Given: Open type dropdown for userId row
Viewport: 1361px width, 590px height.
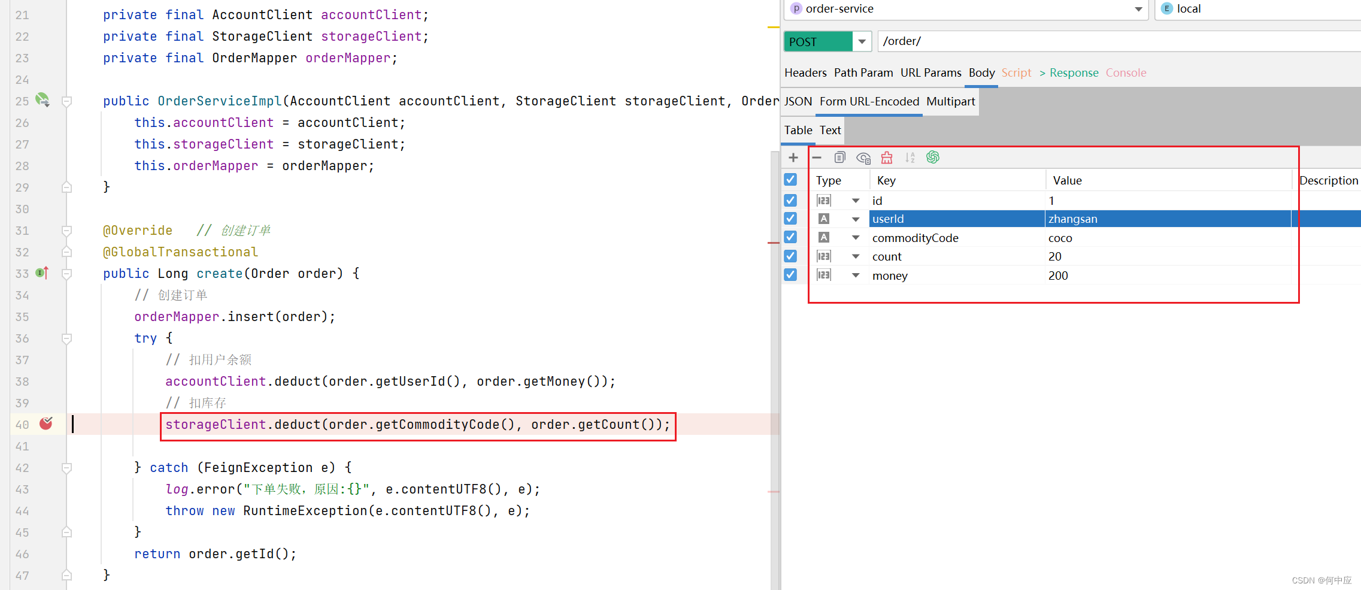Looking at the screenshot, I should [856, 219].
